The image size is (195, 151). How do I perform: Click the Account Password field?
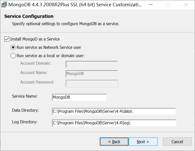pos(92,83)
